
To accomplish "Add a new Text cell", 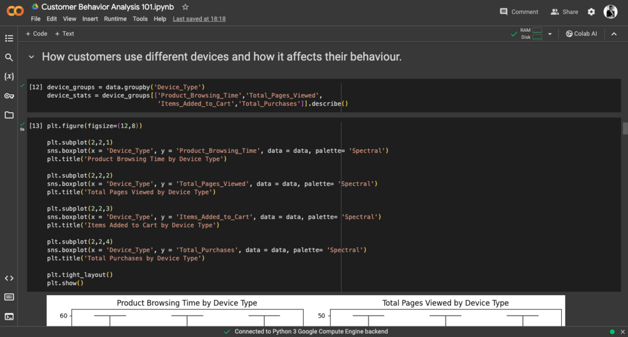I will click(64, 34).
